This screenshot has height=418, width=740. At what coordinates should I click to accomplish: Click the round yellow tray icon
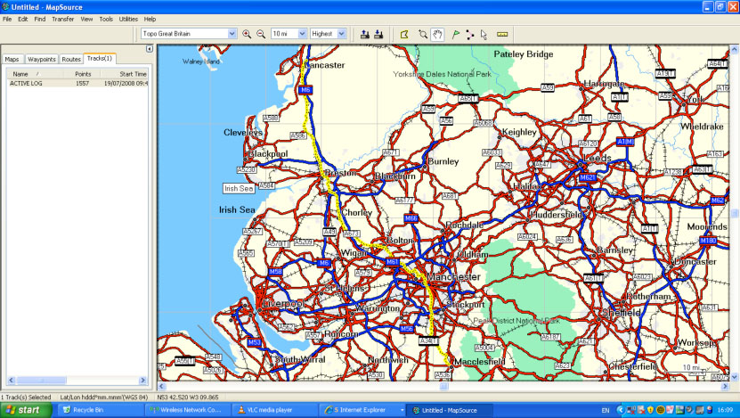(661, 410)
